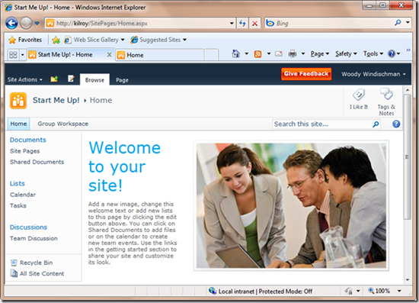Open the Discussions heading link
The width and height of the screenshot is (419, 303).
click(x=29, y=227)
